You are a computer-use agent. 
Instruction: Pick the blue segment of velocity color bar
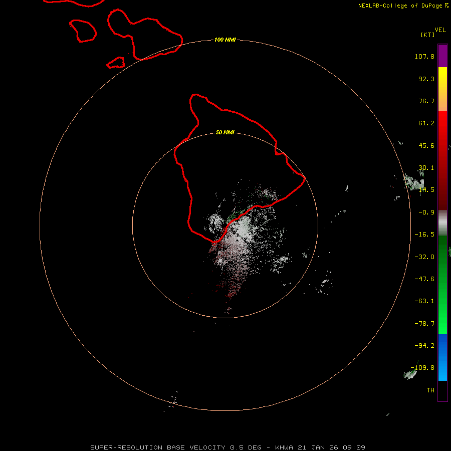coord(442,357)
